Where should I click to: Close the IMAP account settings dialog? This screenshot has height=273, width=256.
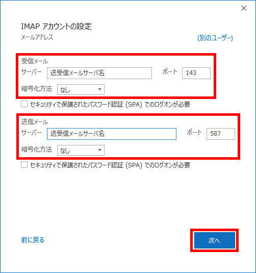pos(244,8)
